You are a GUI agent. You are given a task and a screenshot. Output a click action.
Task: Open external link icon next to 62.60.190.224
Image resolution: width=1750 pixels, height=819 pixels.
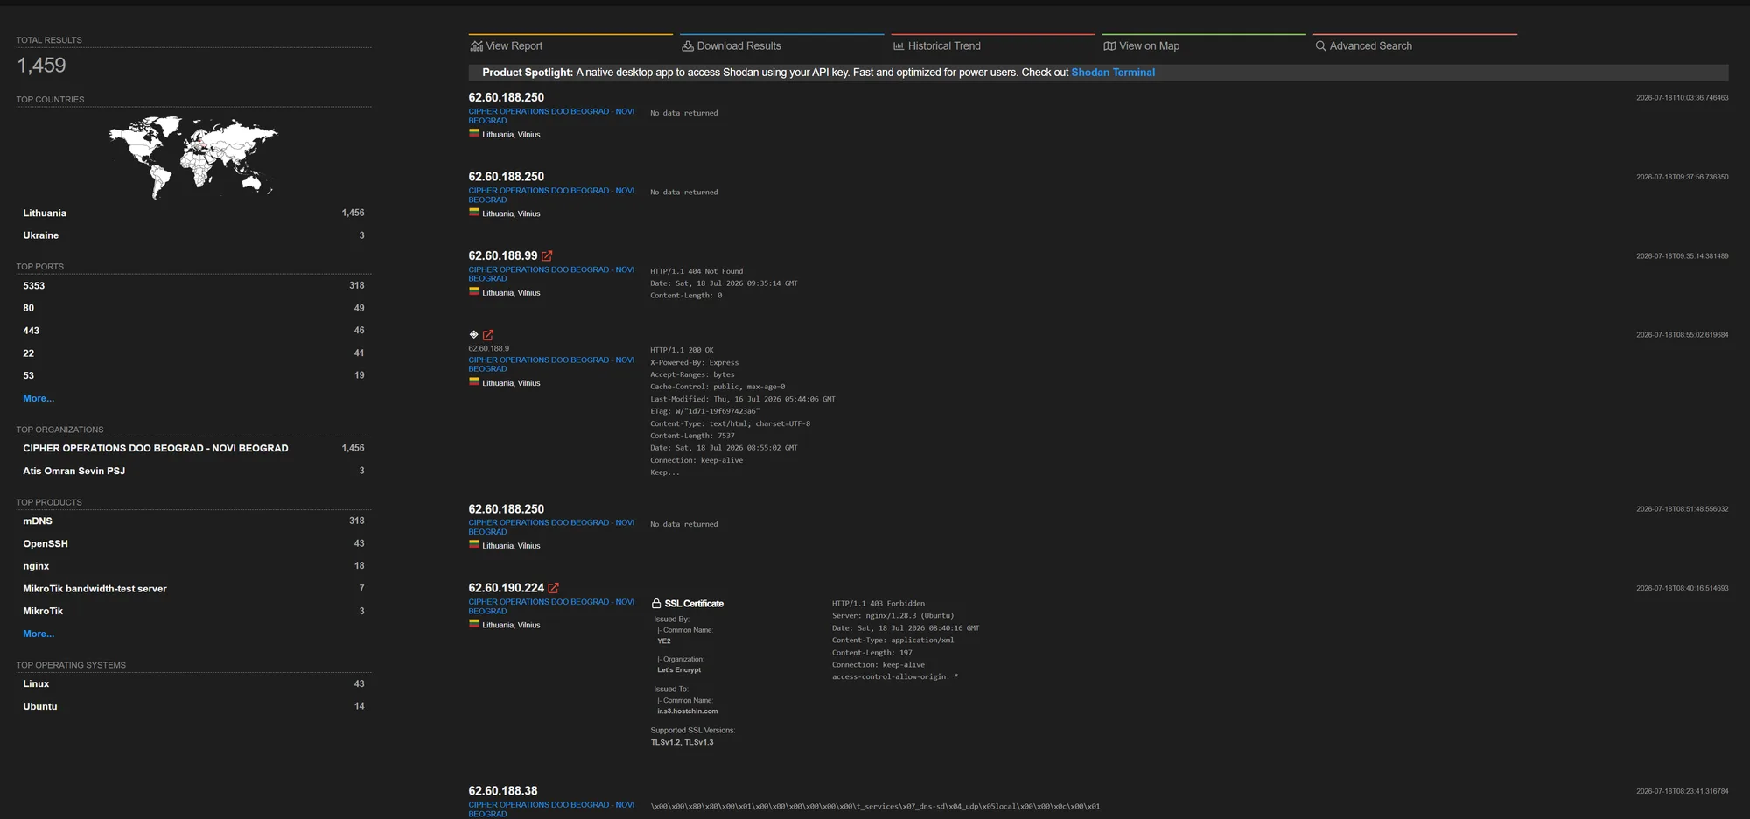(553, 588)
